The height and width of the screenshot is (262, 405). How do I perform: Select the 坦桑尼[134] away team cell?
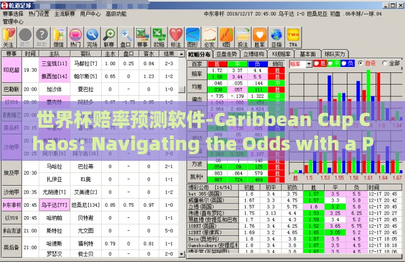pyautogui.click(x=86, y=205)
